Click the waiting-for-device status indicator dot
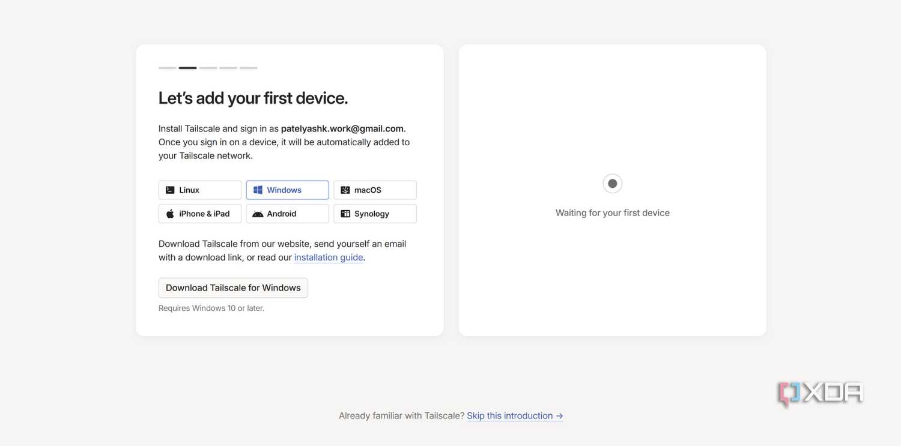901x446 pixels. 613,184
